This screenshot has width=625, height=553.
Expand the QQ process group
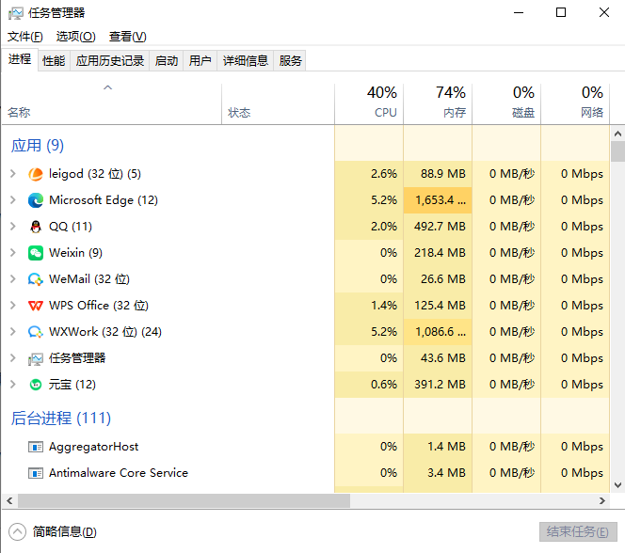point(13,226)
